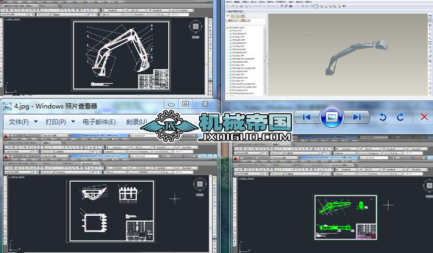Select the root assembly in Pro/E model tree
Screen dimensions: 433x253
click(236, 28)
